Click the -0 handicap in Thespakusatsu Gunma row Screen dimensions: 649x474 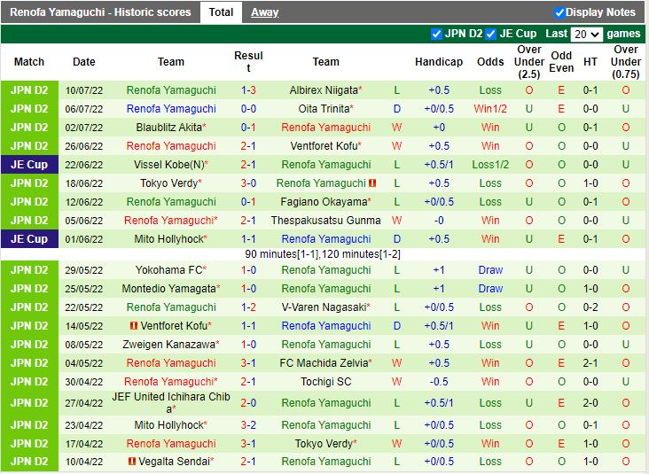[439, 221]
